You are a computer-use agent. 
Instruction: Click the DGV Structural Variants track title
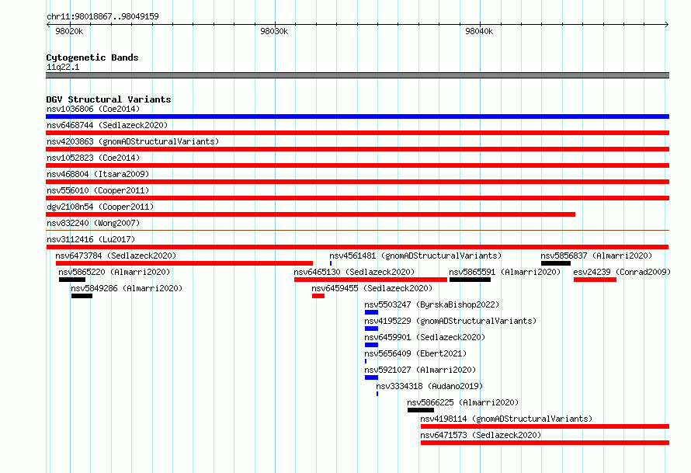coord(109,99)
